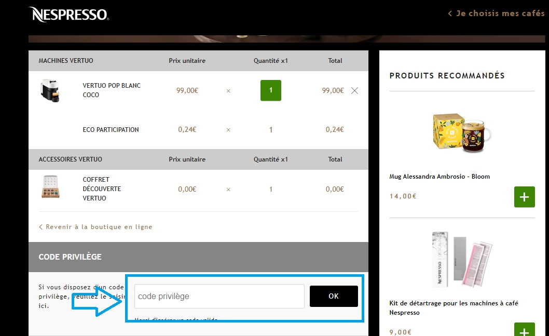This screenshot has height=336, width=549.
Task: Click the 0,24€ eco participation total
Action: tap(335, 130)
